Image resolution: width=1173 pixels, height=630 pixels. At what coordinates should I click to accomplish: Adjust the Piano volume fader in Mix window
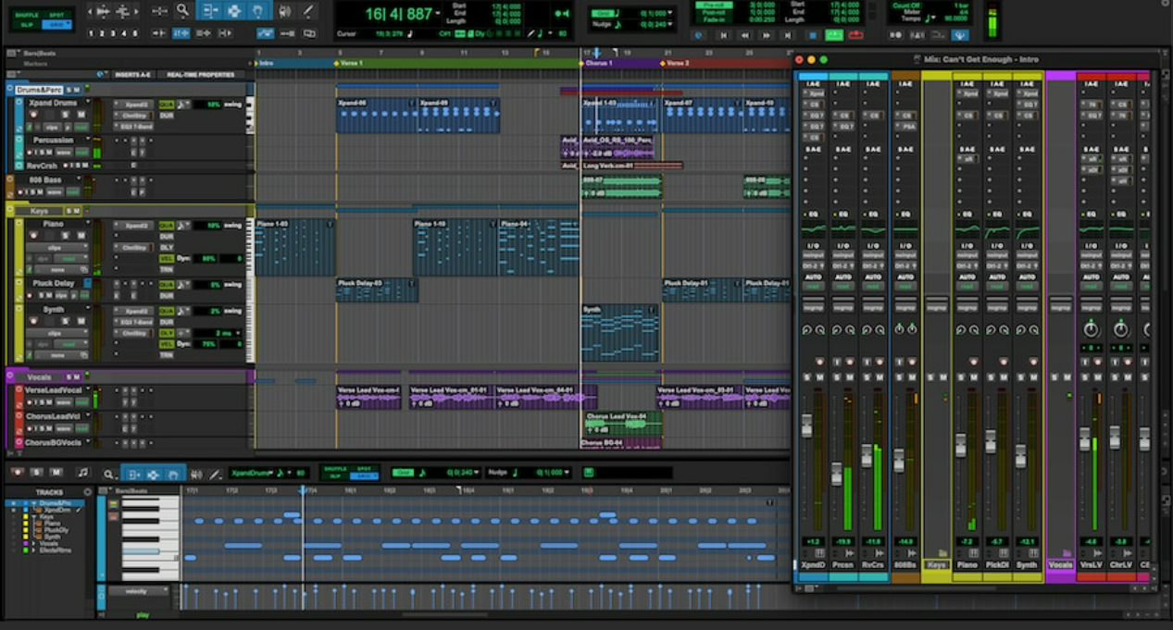(x=961, y=446)
